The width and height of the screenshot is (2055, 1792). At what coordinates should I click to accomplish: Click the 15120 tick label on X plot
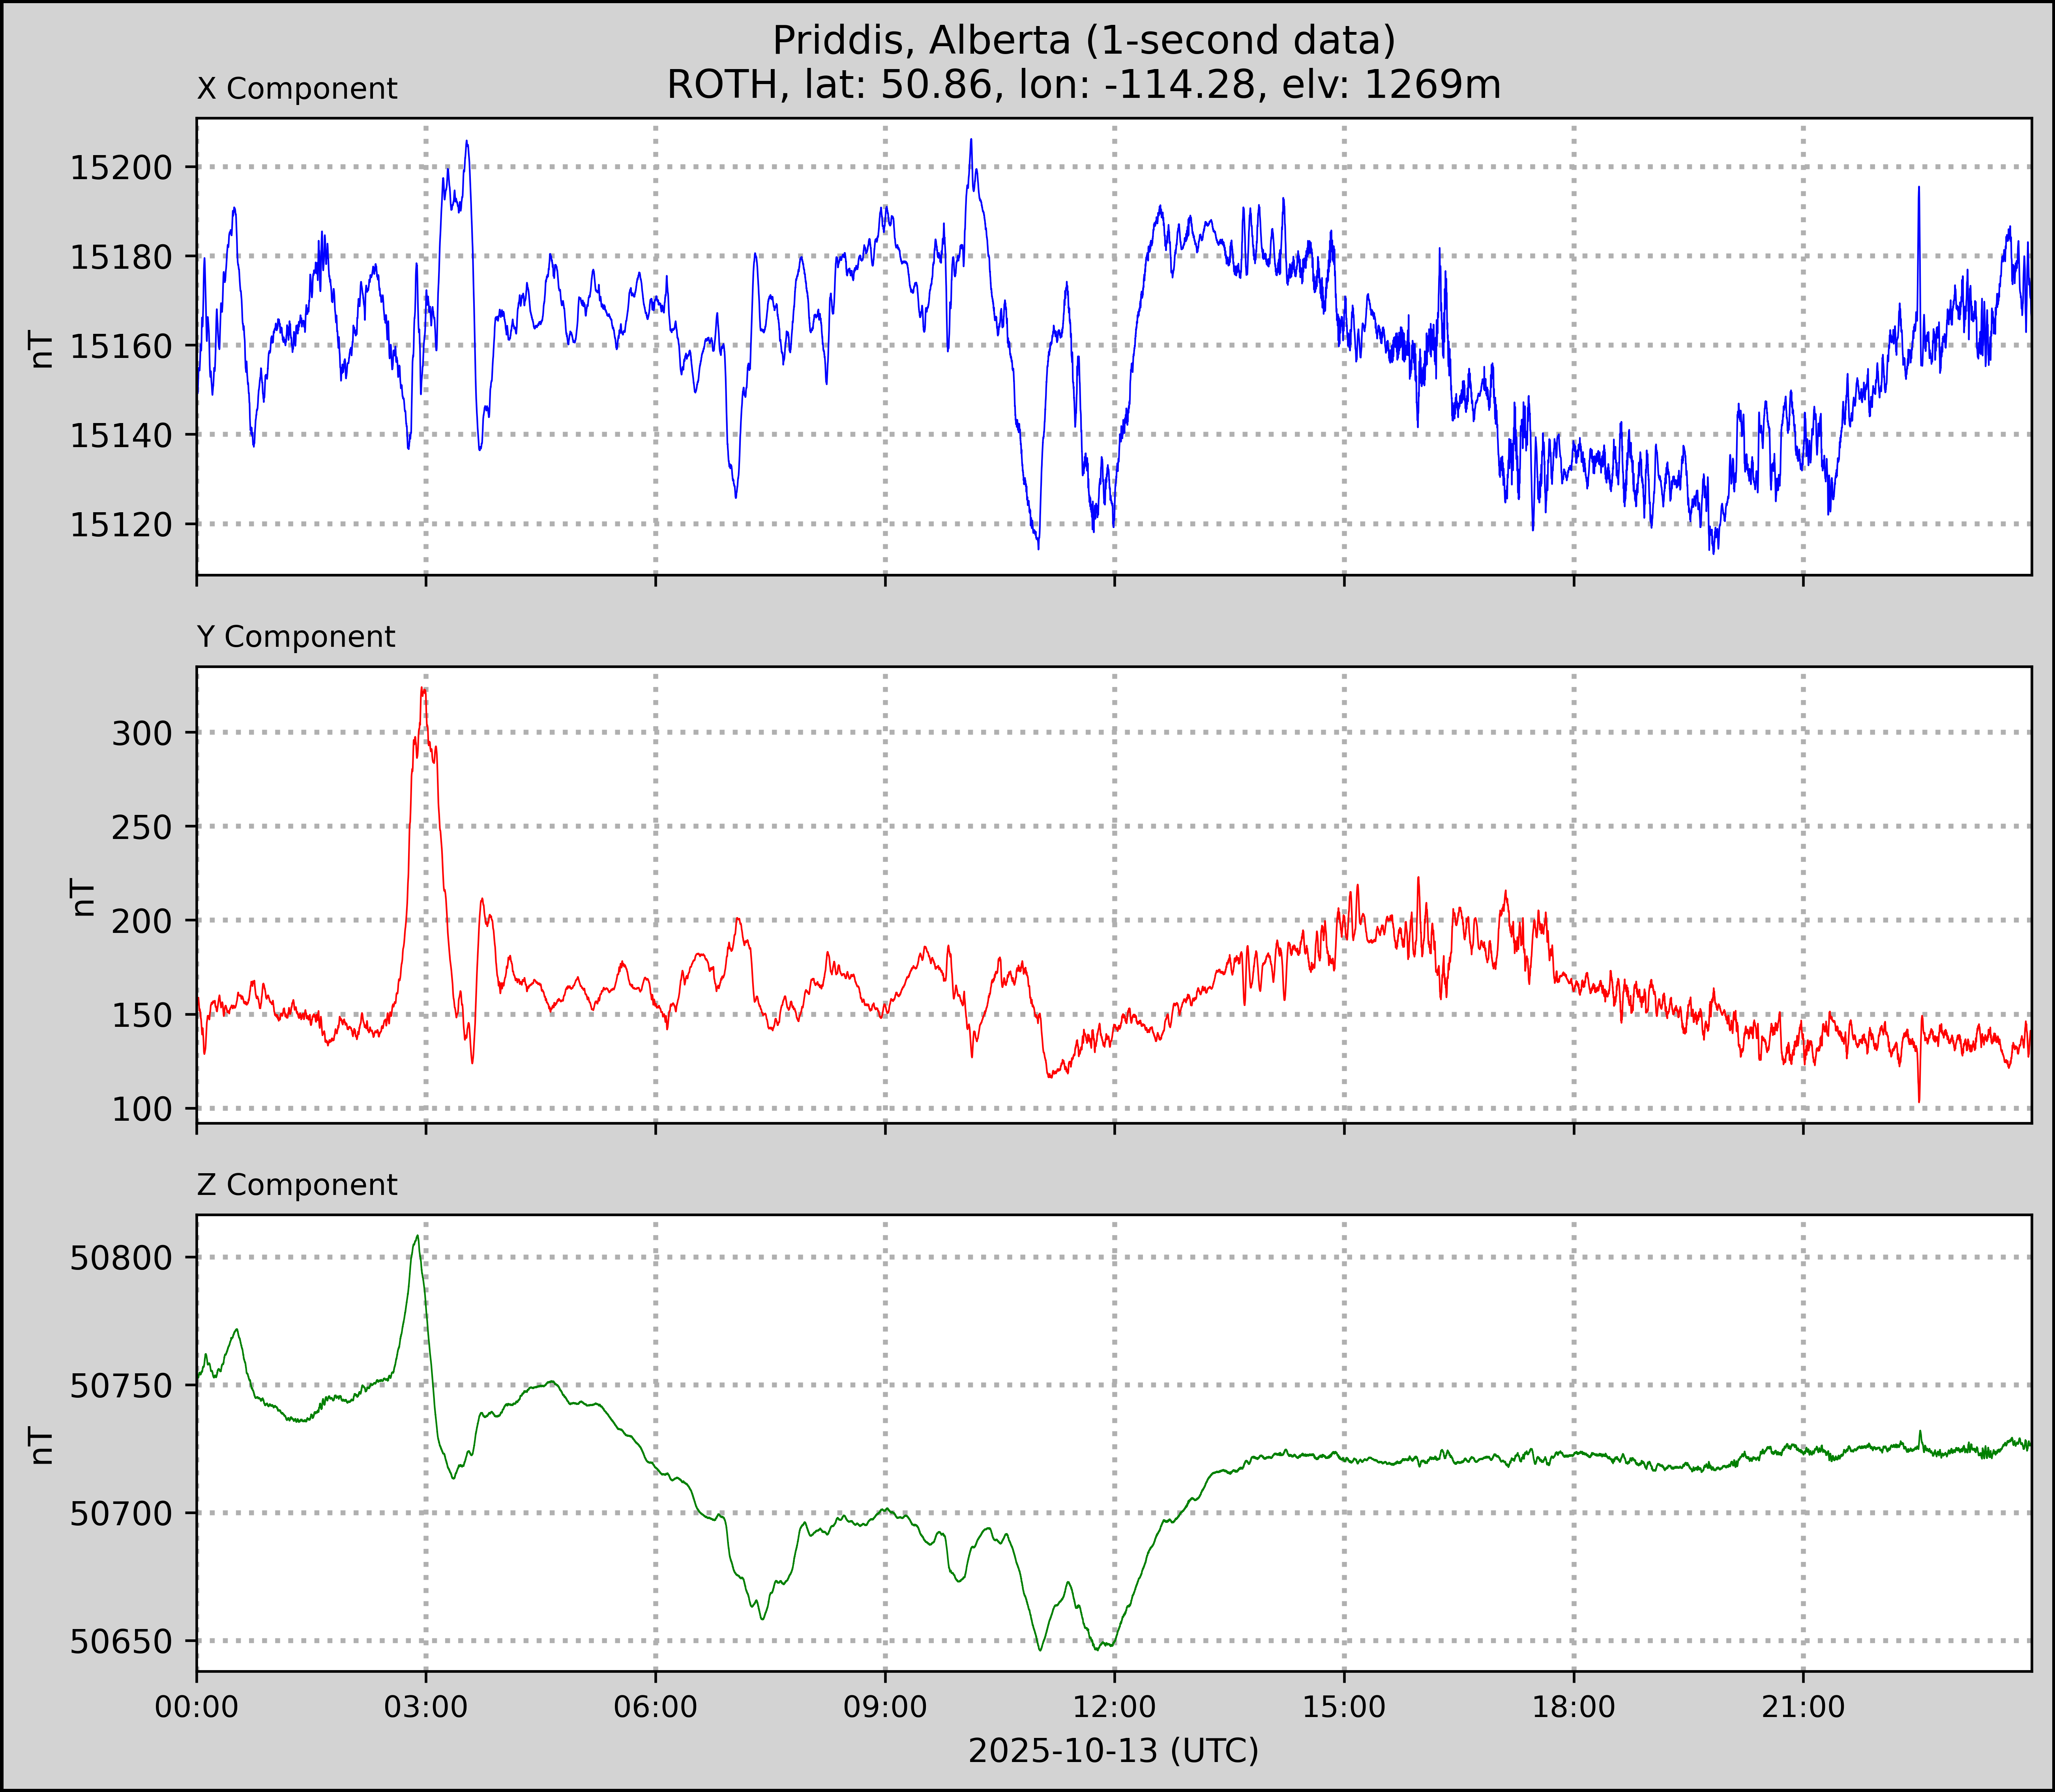[120, 524]
